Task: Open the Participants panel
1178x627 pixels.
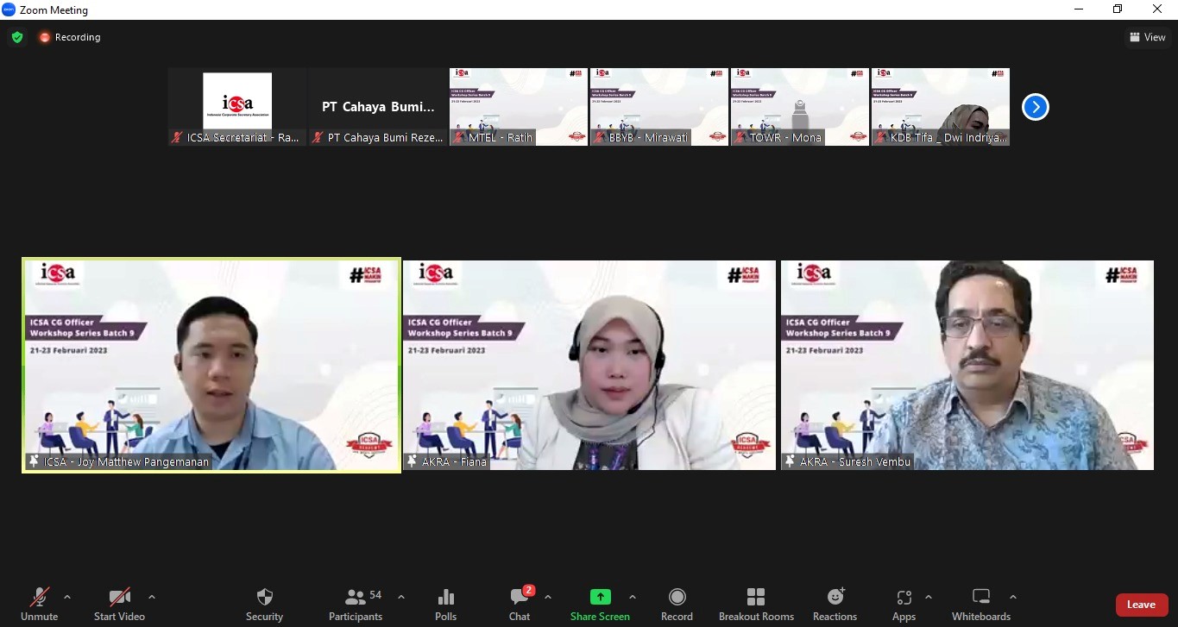Action: pyautogui.click(x=355, y=604)
